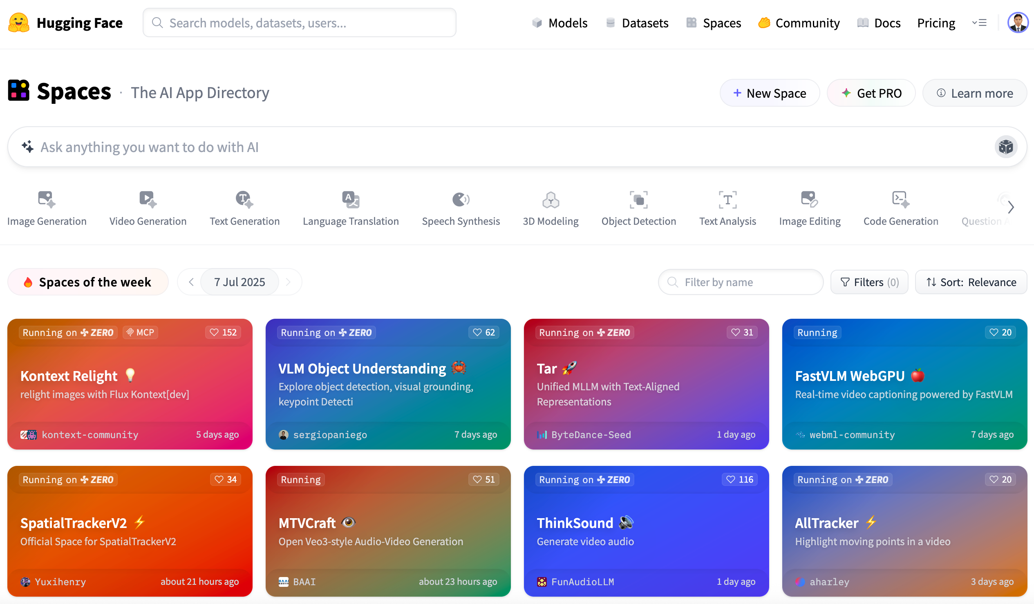
Task: Click the Spaces colorful grid logo
Action: point(18,90)
